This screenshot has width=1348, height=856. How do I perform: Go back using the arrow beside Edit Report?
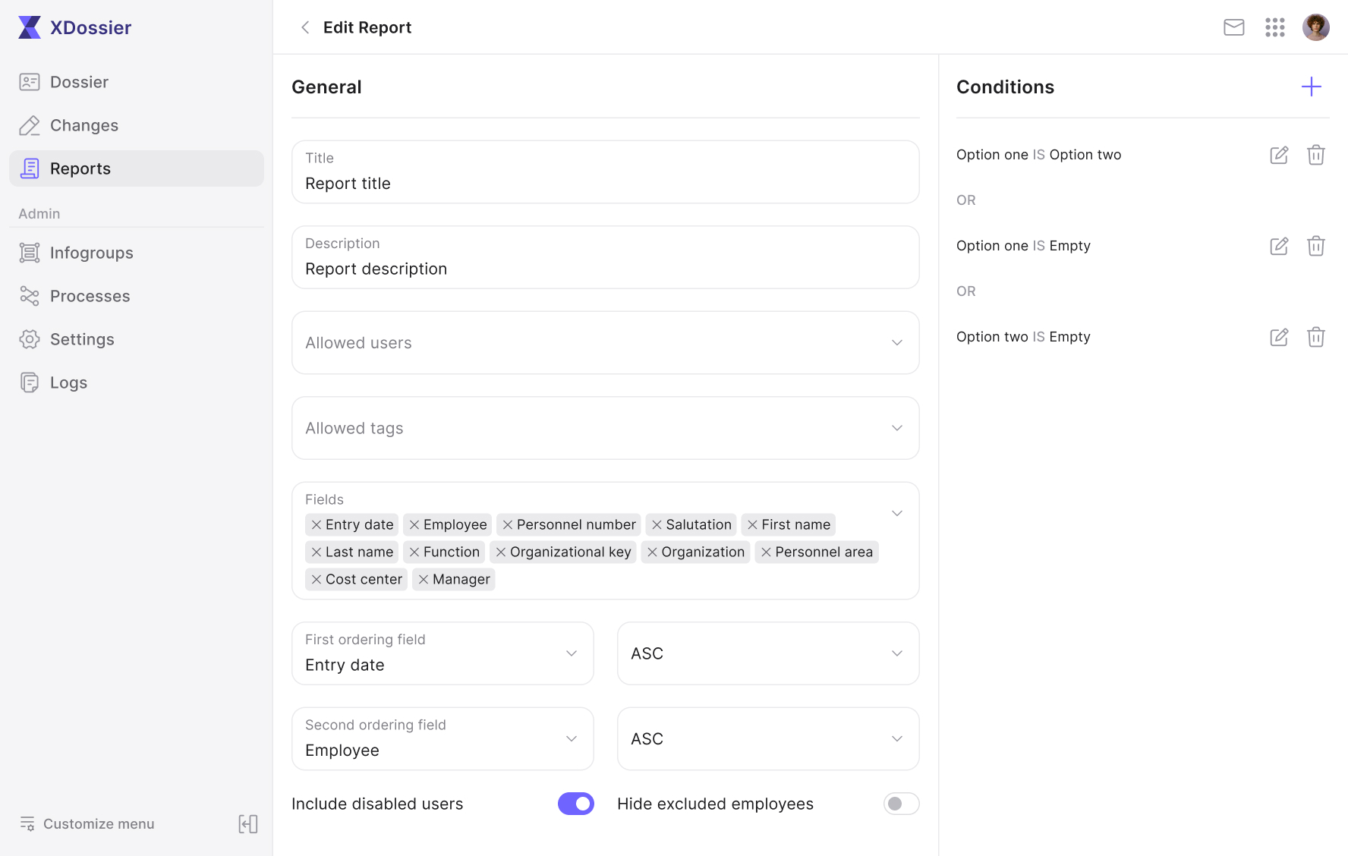click(x=305, y=27)
